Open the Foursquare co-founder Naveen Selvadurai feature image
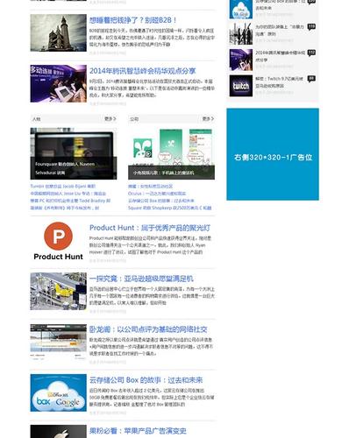 coord(74,153)
